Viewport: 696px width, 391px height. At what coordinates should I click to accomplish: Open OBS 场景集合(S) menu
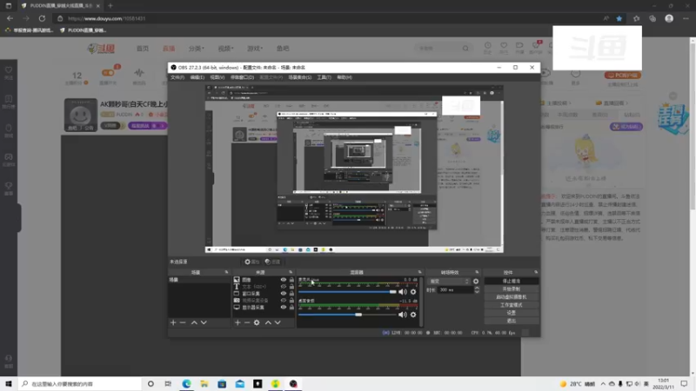[x=299, y=77]
